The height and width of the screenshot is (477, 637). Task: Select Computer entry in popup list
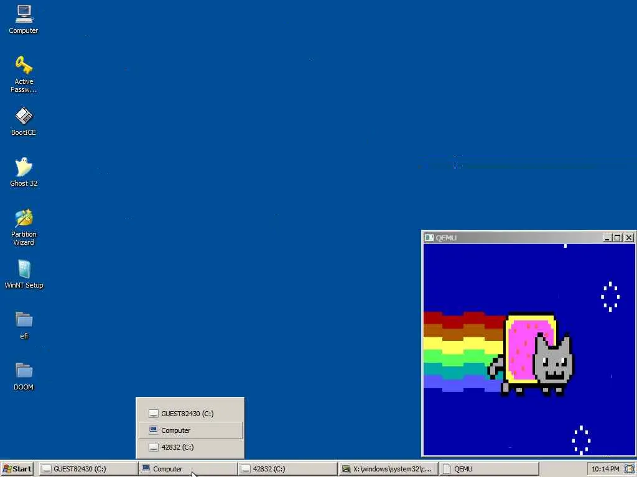pos(190,430)
